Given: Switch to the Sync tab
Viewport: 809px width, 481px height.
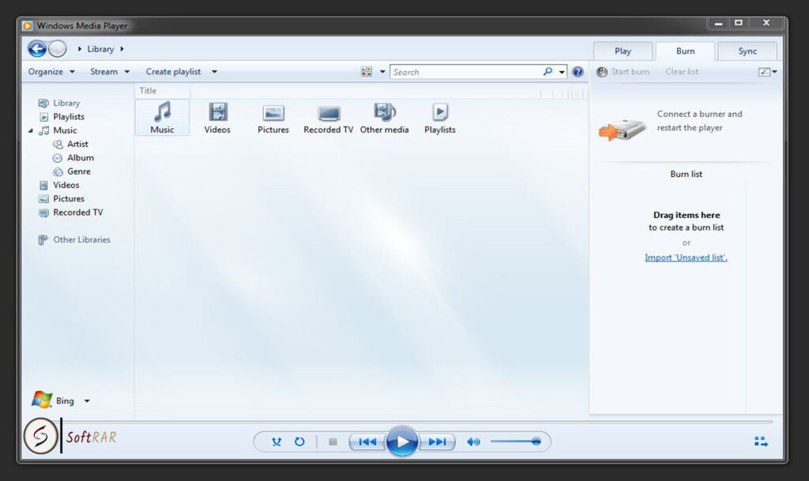Looking at the screenshot, I should 747,51.
